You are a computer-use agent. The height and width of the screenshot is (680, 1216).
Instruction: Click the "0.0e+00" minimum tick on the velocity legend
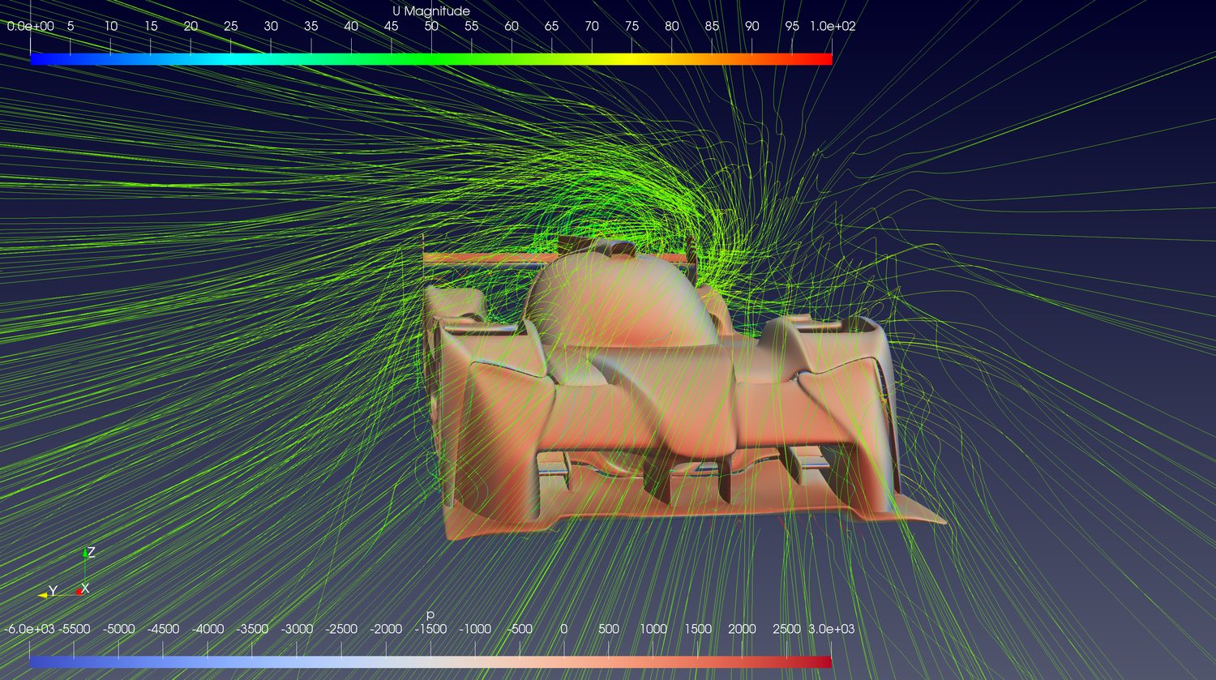[x=31, y=26]
